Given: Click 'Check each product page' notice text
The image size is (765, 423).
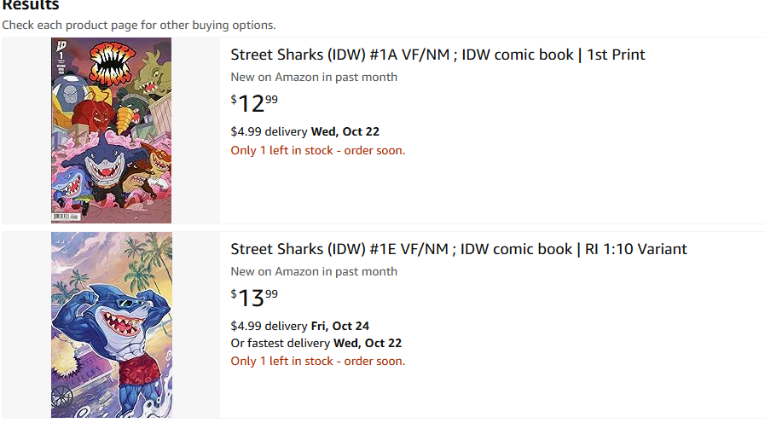Looking at the screenshot, I should 138,25.
